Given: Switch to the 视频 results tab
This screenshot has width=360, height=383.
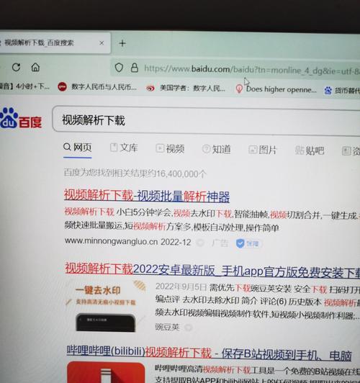Looking at the screenshot, I should pyautogui.click(x=170, y=148).
